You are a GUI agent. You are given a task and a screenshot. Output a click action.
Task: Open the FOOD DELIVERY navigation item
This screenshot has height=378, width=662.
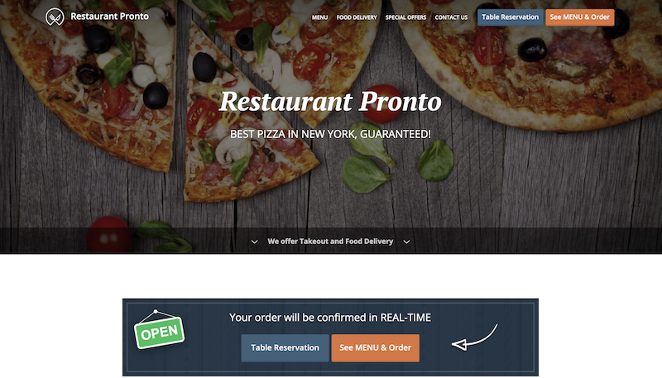(357, 17)
